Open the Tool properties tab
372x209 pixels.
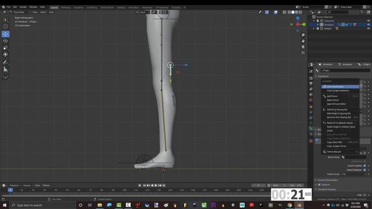tap(311, 71)
